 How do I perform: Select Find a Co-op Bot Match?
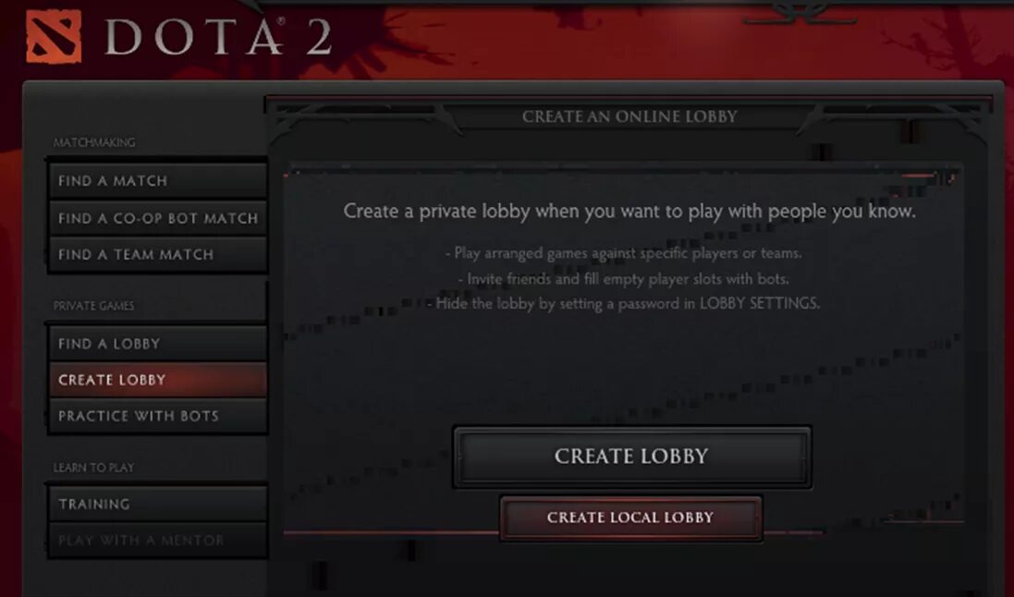click(157, 219)
